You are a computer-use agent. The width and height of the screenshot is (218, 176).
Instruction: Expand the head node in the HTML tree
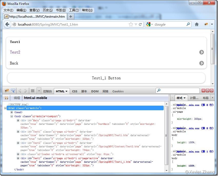(x=12, y=112)
